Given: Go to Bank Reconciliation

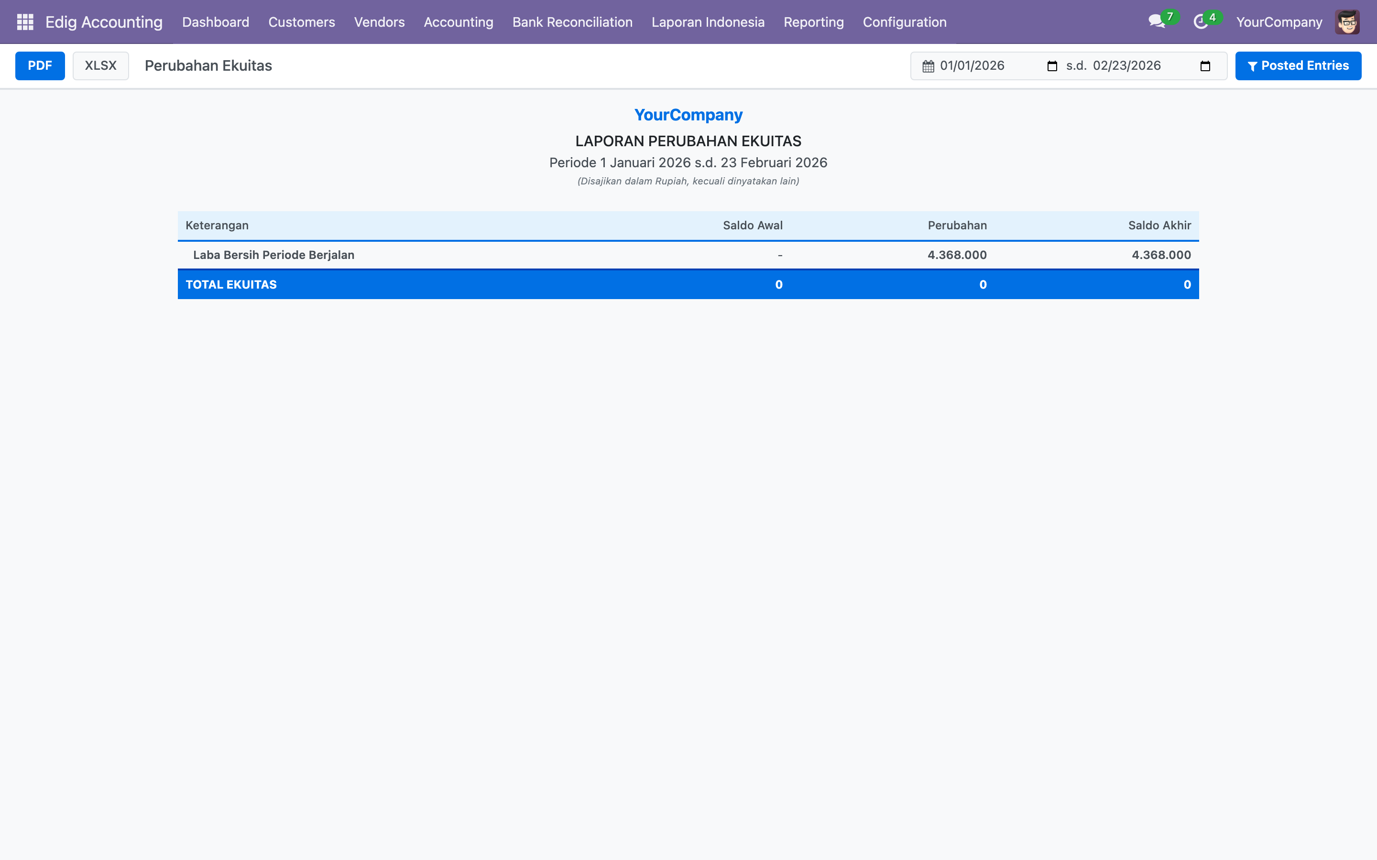Looking at the screenshot, I should pos(572,21).
